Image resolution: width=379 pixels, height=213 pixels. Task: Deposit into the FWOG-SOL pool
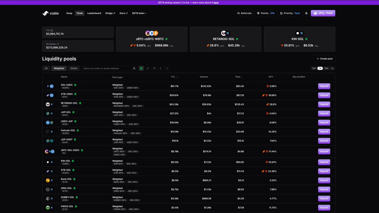(x=324, y=208)
